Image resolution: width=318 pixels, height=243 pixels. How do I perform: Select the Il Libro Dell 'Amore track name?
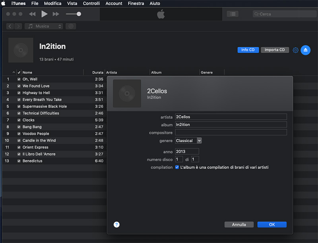[x=39, y=154]
